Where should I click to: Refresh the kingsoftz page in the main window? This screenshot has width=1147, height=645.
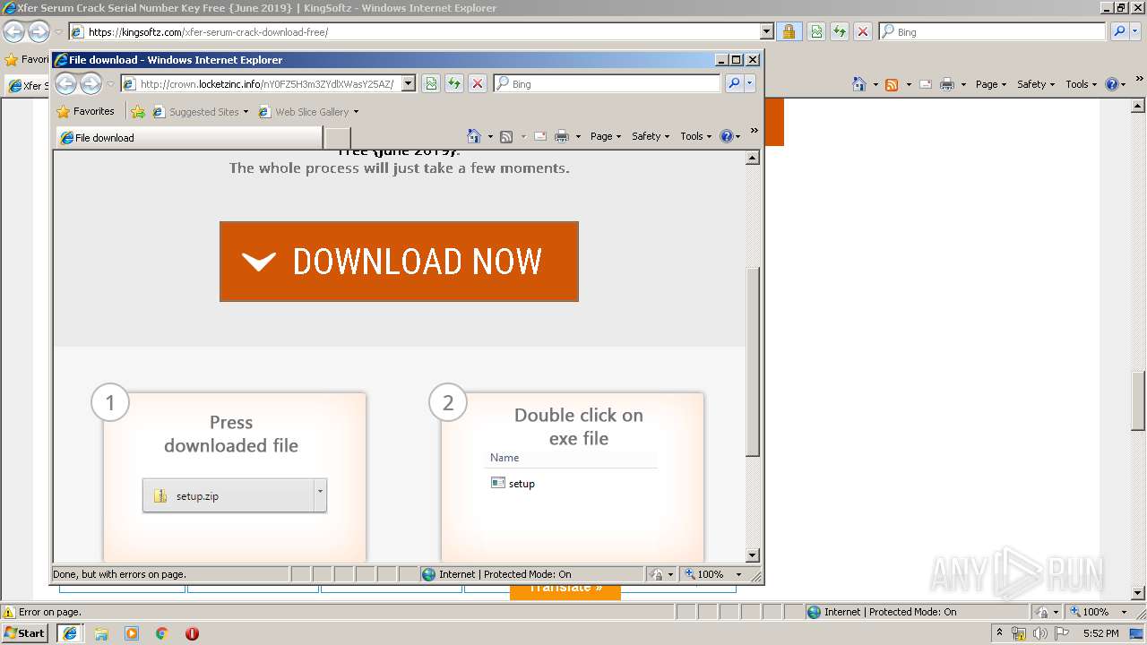(839, 31)
